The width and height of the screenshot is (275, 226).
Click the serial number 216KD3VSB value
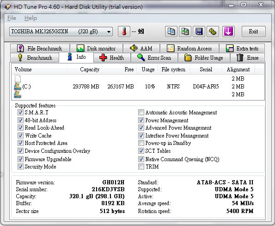(x=108, y=189)
